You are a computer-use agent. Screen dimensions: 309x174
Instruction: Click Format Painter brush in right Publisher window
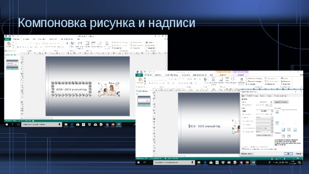(x=145, y=84)
